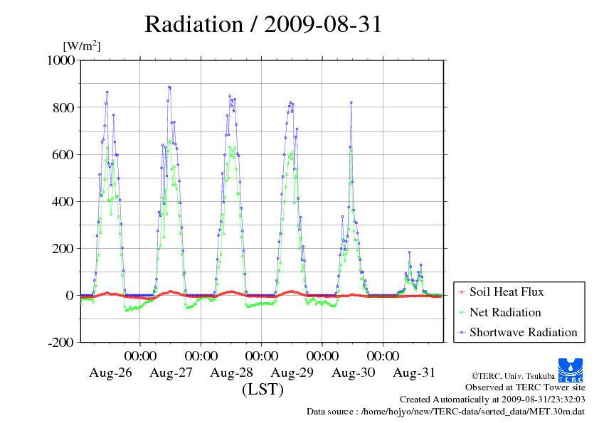599x423 pixels.
Task: Click the red Soil Heat Flux legend marker
Action: click(462, 292)
